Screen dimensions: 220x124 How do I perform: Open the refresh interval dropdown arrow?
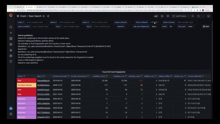(203, 16)
